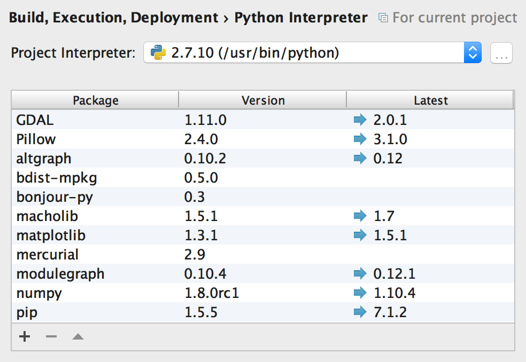Click upgrade arrow icon in matplotlib row

tap(360, 235)
